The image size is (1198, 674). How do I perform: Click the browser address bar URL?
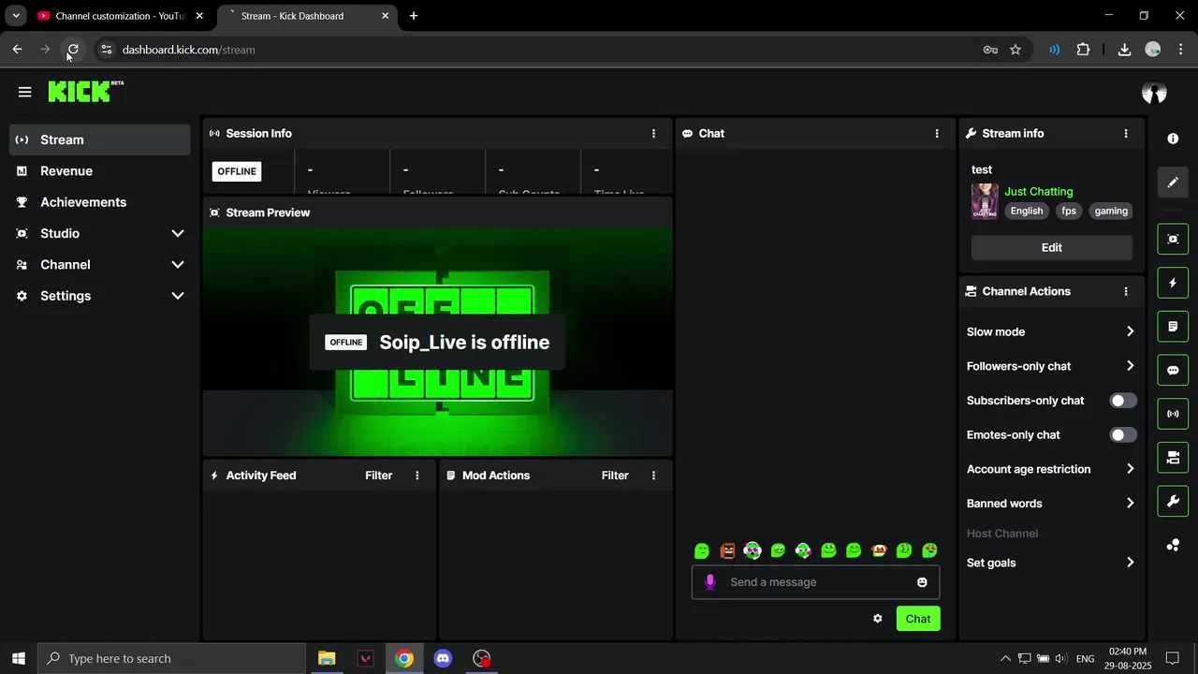pyautogui.click(x=188, y=50)
